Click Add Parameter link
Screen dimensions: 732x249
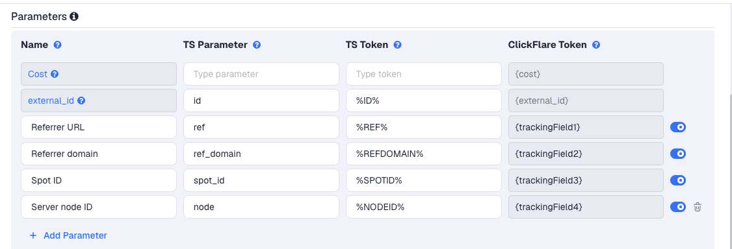click(68, 235)
